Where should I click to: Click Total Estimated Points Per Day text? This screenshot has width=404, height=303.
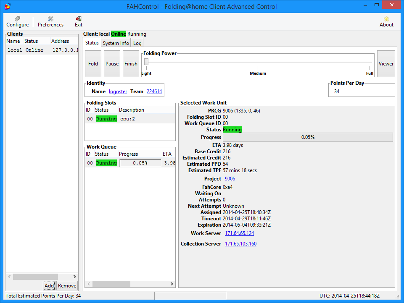pos(43,296)
